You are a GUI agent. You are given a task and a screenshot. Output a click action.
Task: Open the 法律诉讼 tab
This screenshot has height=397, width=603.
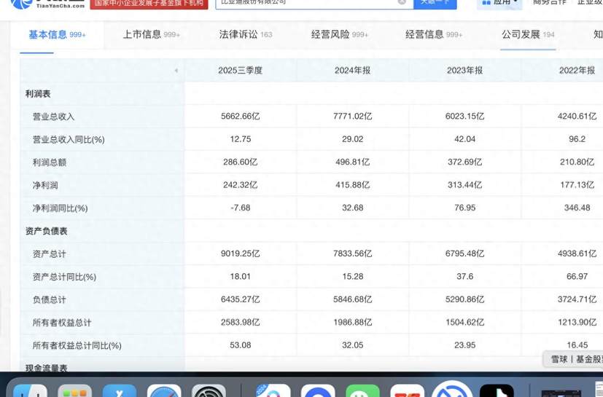pyautogui.click(x=246, y=34)
